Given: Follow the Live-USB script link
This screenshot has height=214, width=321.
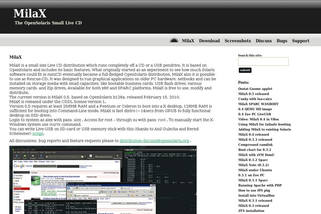Looking at the screenshot, I should (38, 134).
